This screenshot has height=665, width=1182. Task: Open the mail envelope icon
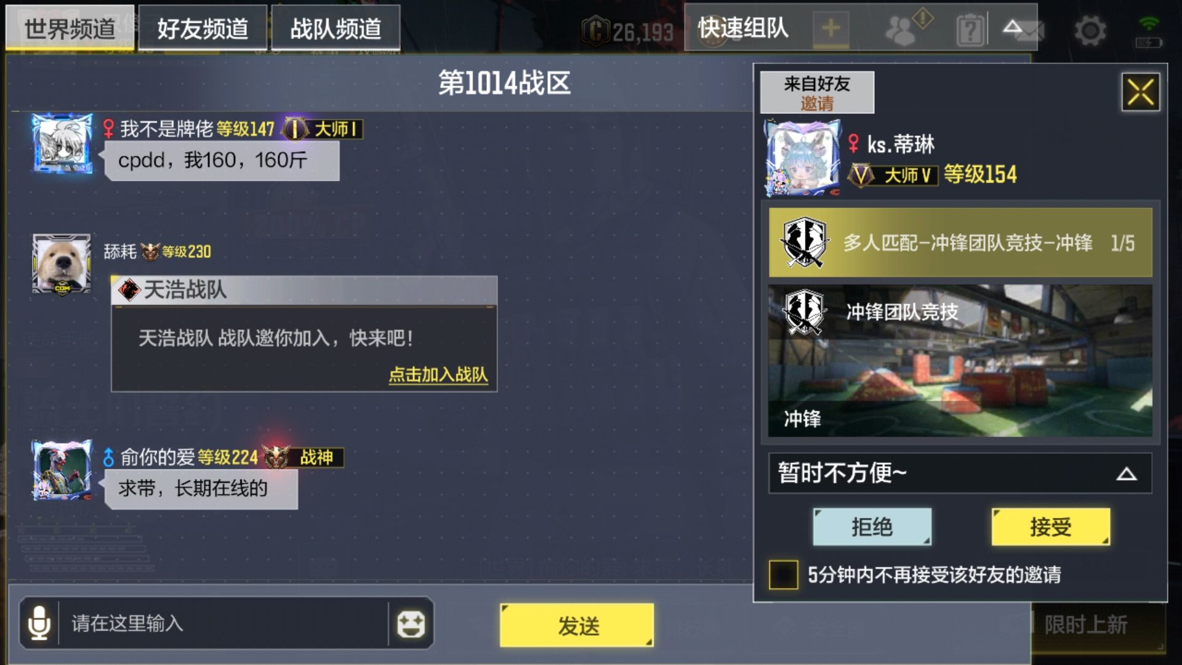pos(1029,31)
